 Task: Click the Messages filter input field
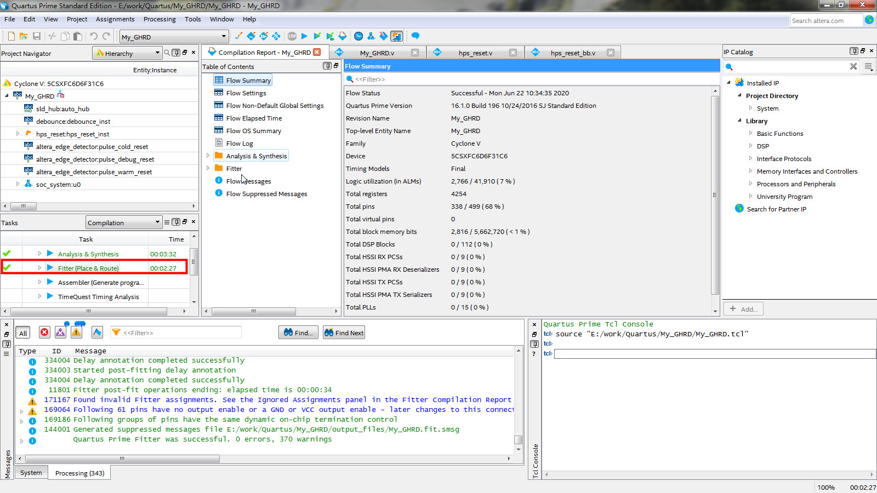point(175,333)
